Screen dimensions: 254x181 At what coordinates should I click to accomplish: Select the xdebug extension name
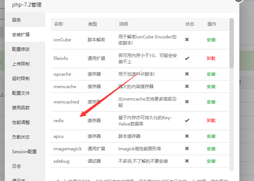click(x=62, y=161)
